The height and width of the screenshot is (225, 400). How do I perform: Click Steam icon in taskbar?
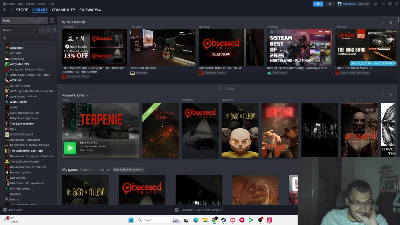224,220
